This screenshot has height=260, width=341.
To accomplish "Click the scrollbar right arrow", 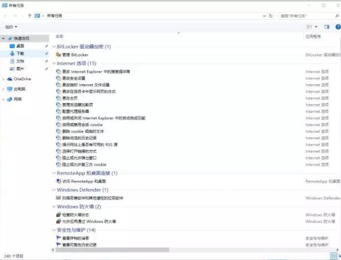I will [338, 250].
